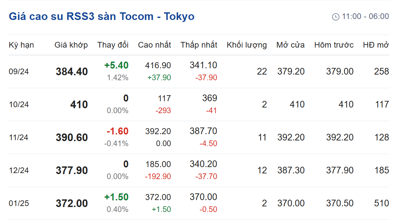
Task: Click the Hôm trước column header
Action: point(334,45)
